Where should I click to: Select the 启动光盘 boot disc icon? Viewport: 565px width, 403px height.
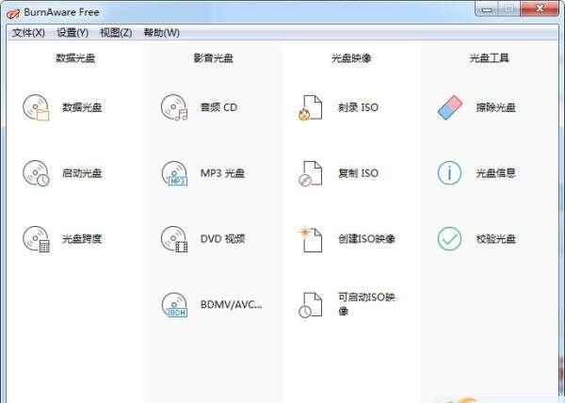(36, 173)
